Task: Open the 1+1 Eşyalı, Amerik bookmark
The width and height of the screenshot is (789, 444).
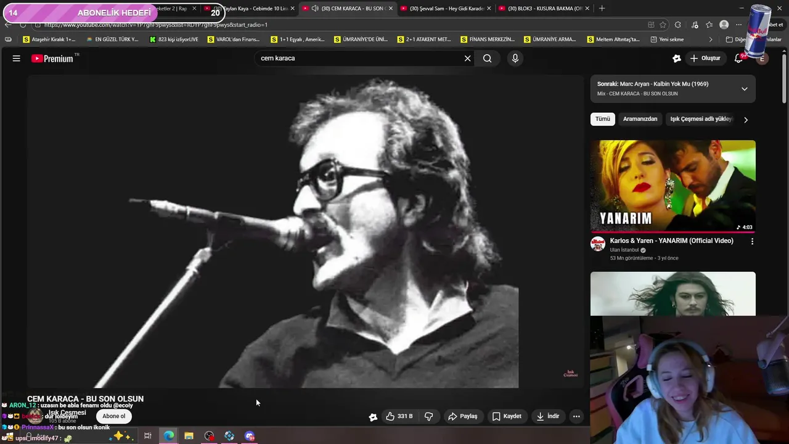Action: 298,39
